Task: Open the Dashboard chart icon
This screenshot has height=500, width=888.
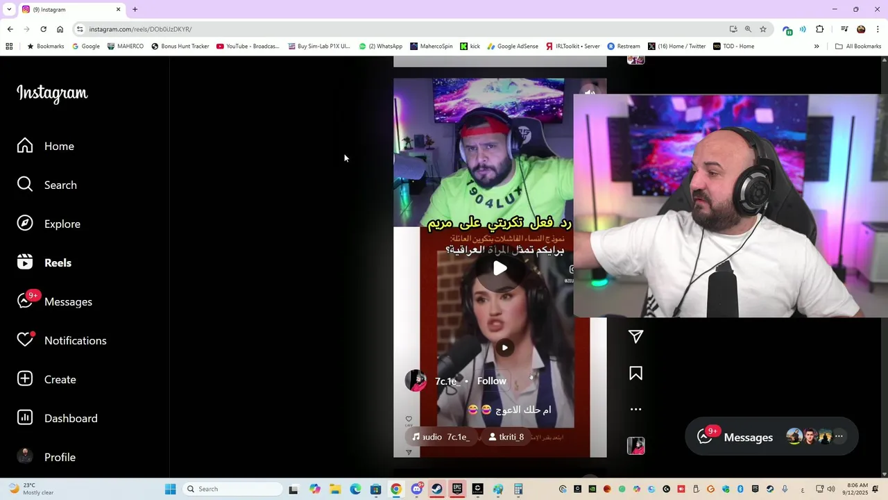Action: [x=25, y=418]
